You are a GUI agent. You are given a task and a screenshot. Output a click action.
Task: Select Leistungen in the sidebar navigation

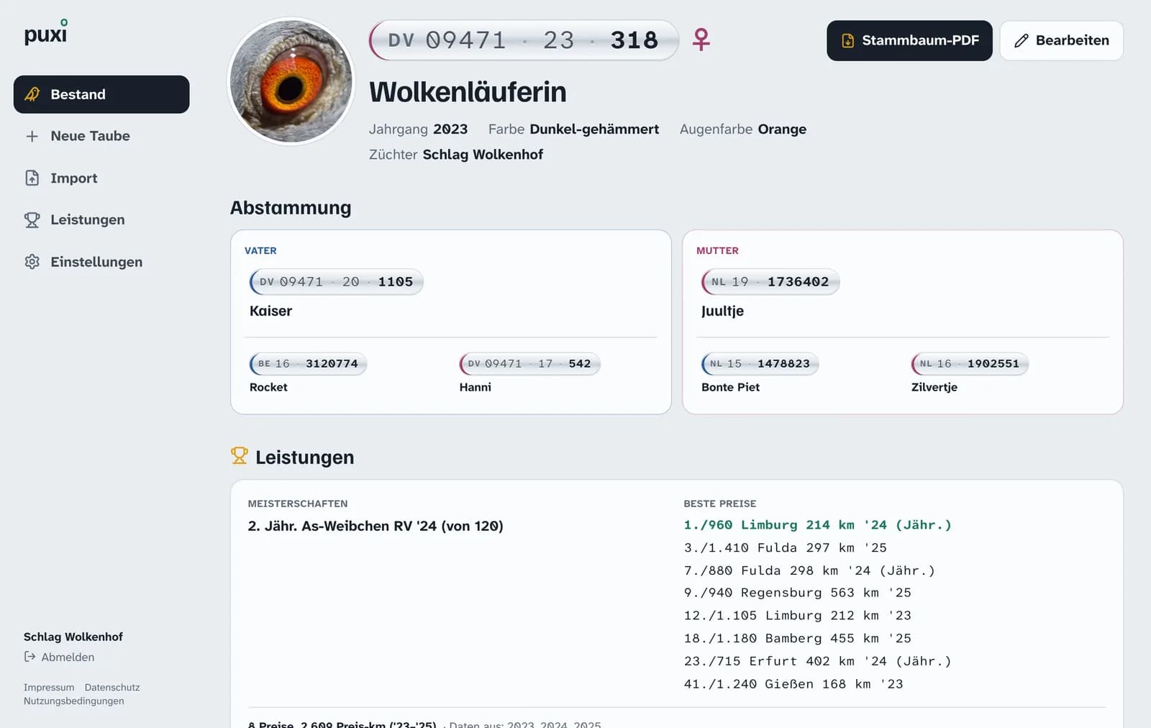101,219
